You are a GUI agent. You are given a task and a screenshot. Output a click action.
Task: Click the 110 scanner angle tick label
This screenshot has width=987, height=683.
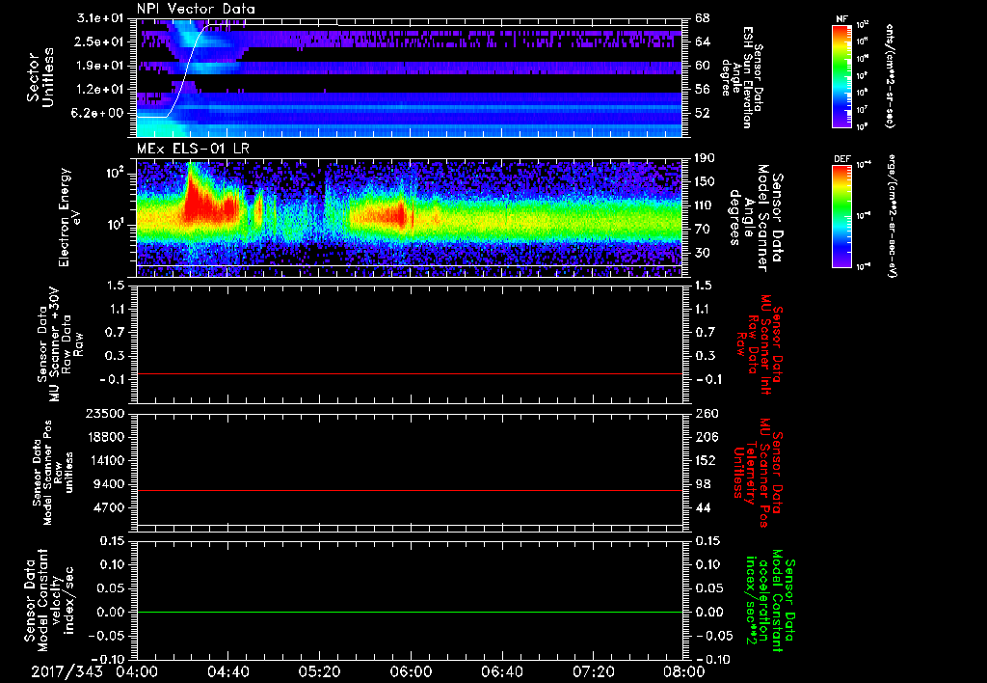coord(705,205)
